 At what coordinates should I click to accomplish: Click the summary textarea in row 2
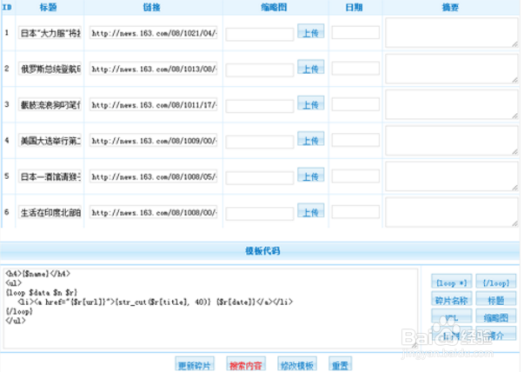click(x=452, y=69)
